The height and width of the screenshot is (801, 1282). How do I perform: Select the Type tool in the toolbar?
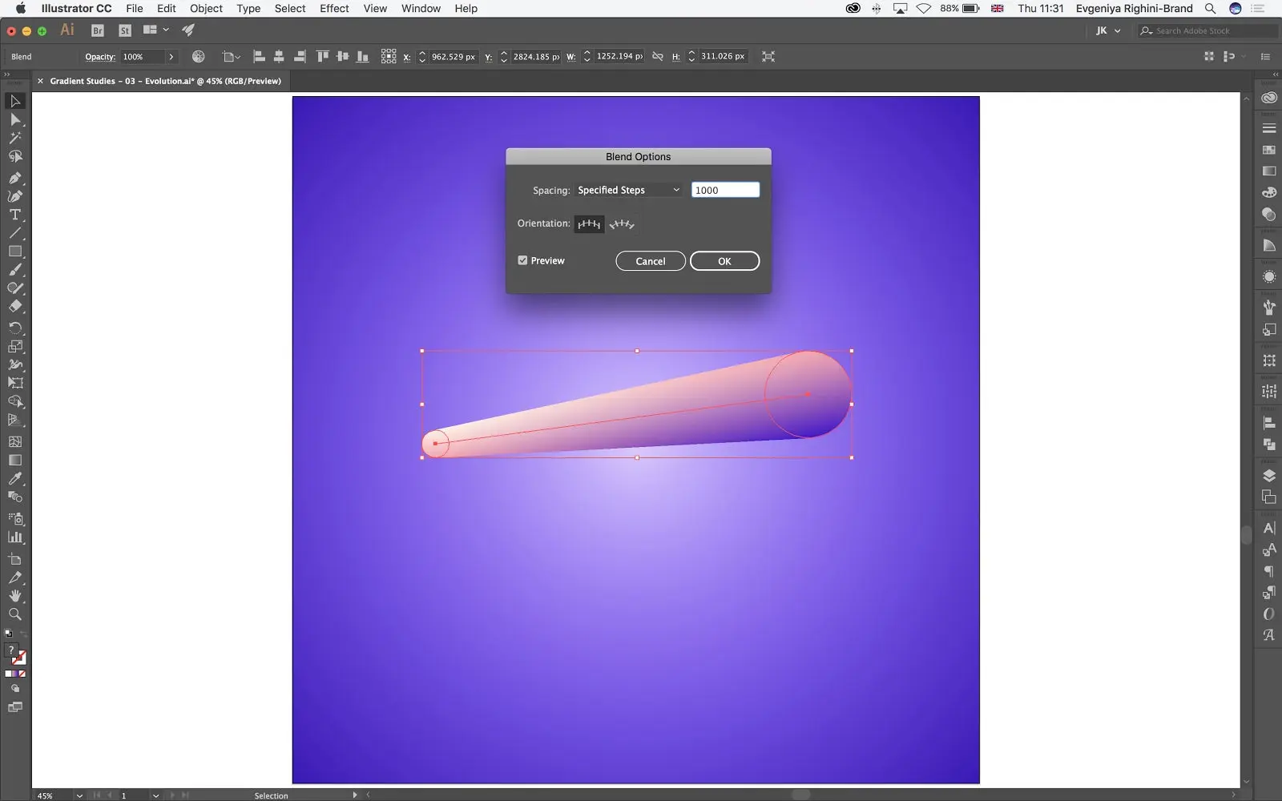tap(14, 215)
